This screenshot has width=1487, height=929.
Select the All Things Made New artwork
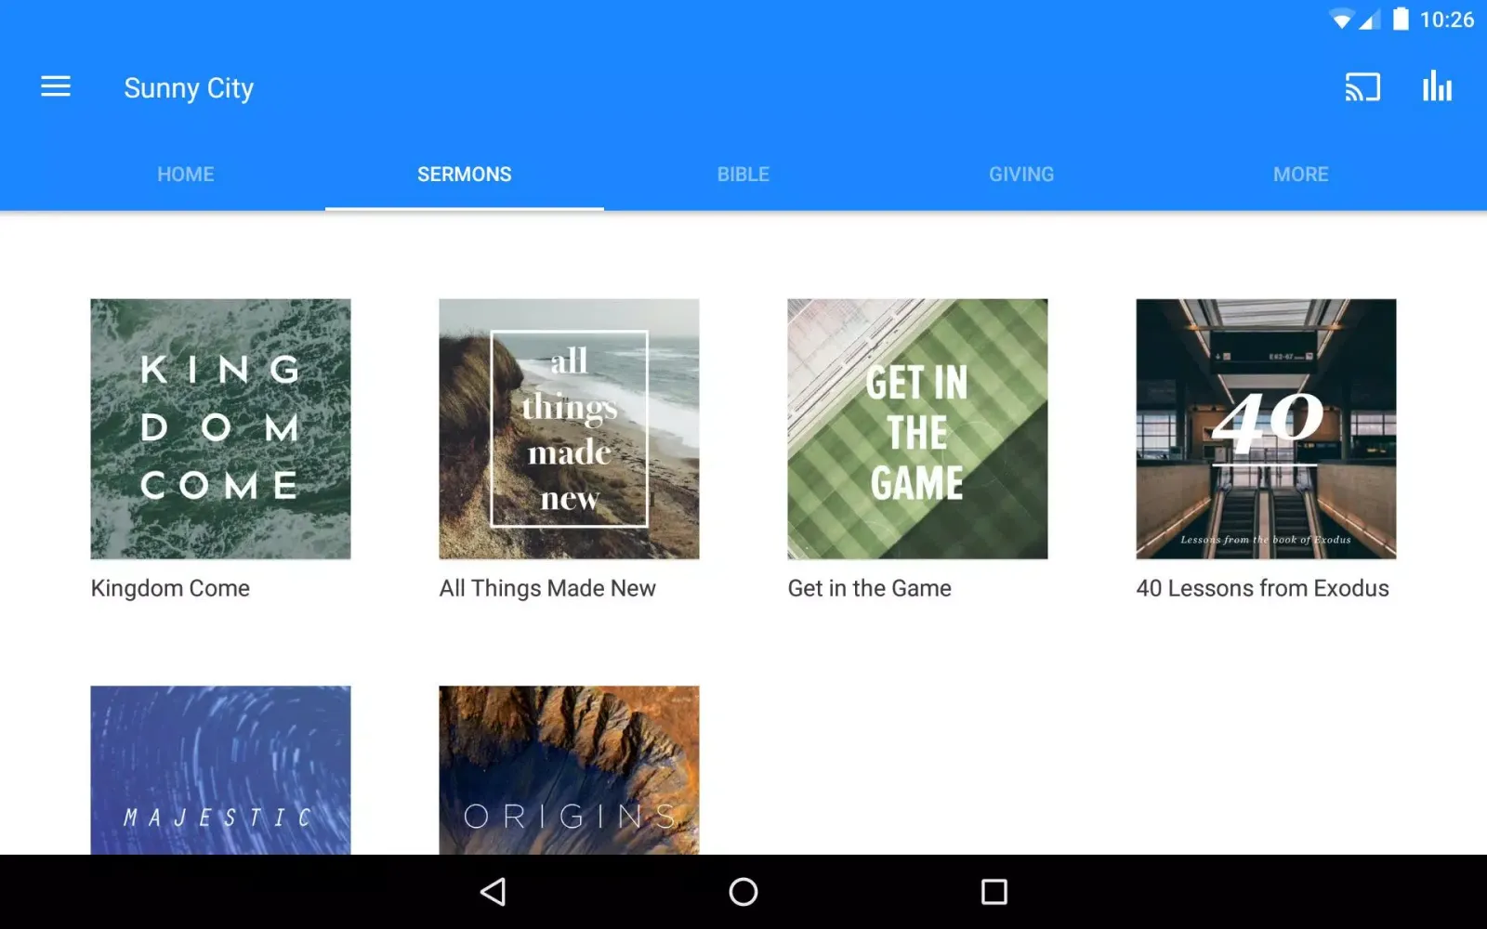[569, 428]
